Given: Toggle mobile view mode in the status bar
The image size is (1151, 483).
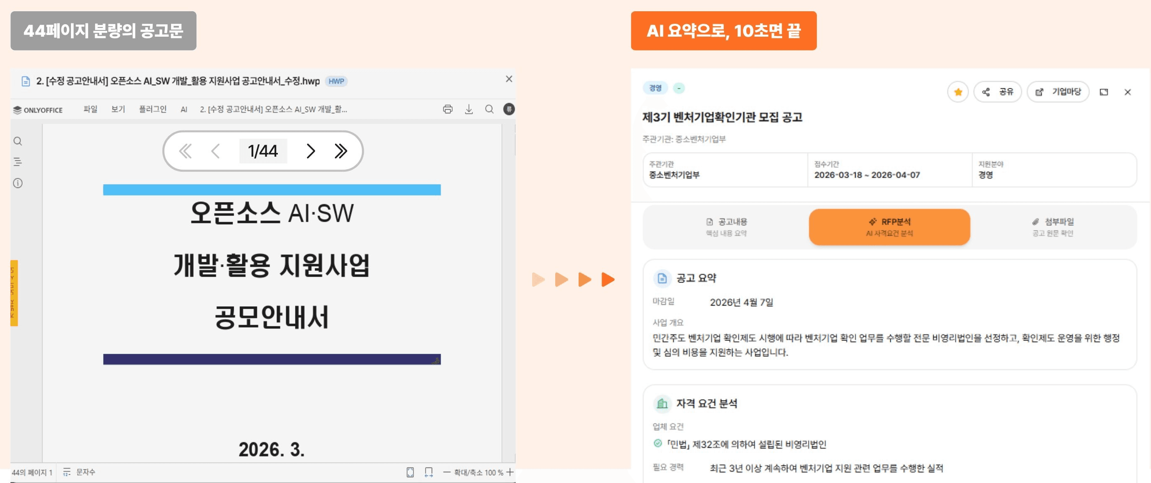Looking at the screenshot, I should click(410, 472).
